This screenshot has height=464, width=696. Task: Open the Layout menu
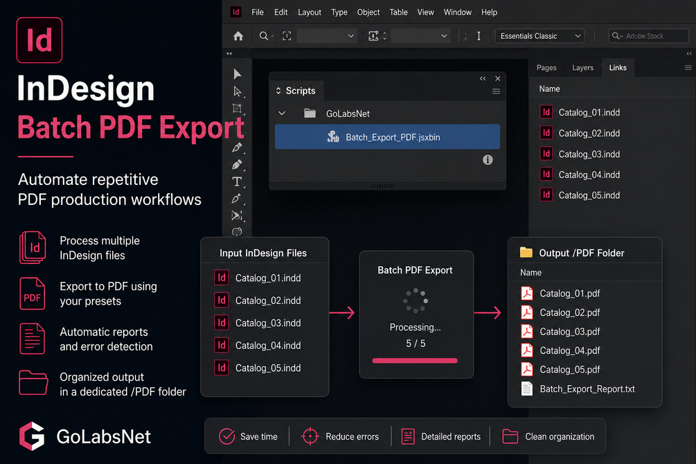point(310,12)
